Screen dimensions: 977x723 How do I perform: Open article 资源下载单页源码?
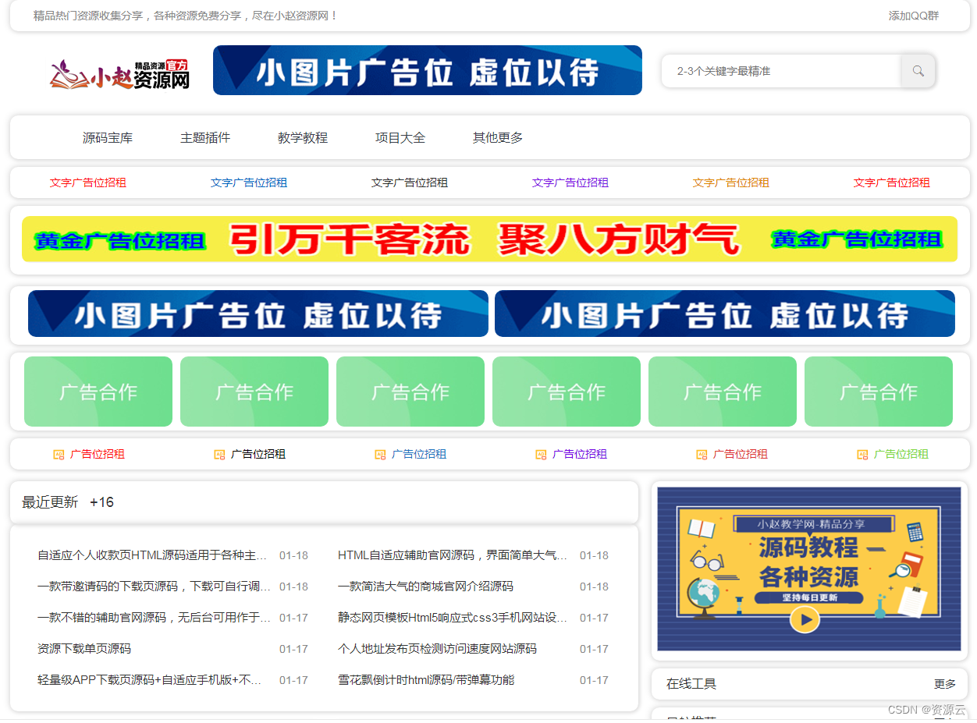click(x=84, y=649)
